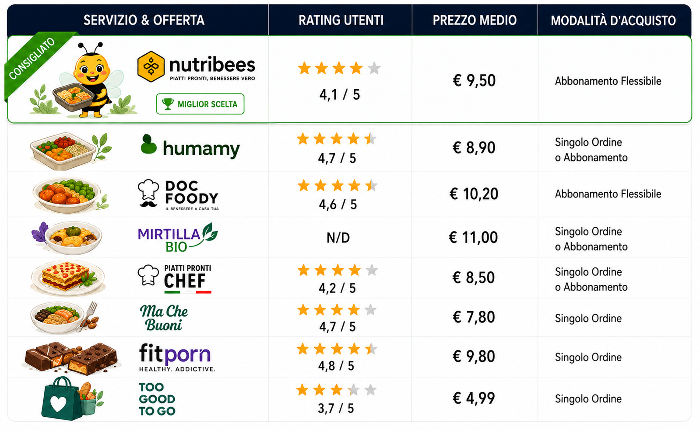Click the green shopping bag image
700x430 pixels.
[62, 399]
